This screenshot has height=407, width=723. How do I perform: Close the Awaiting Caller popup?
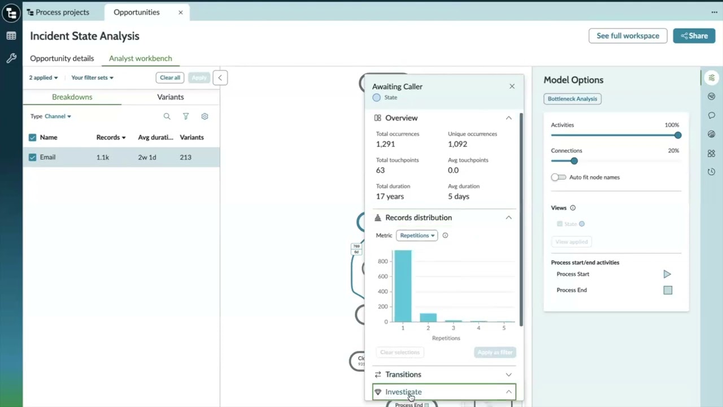click(x=512, y=86)
